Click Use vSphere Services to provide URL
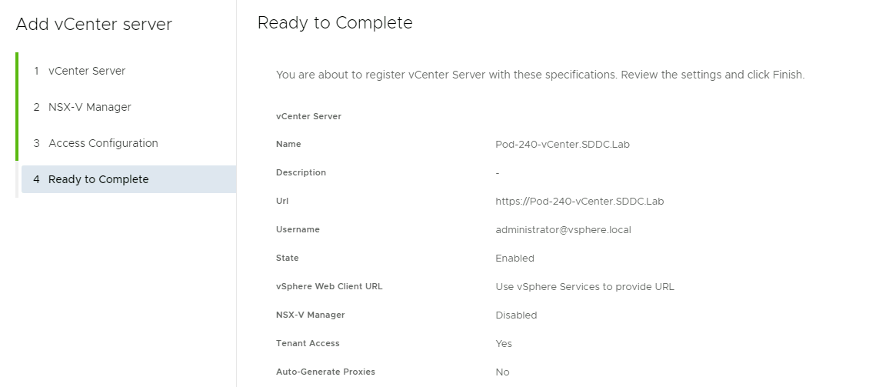Image resolution: width=879 pixels, height=387 pixels. [584, 287]
